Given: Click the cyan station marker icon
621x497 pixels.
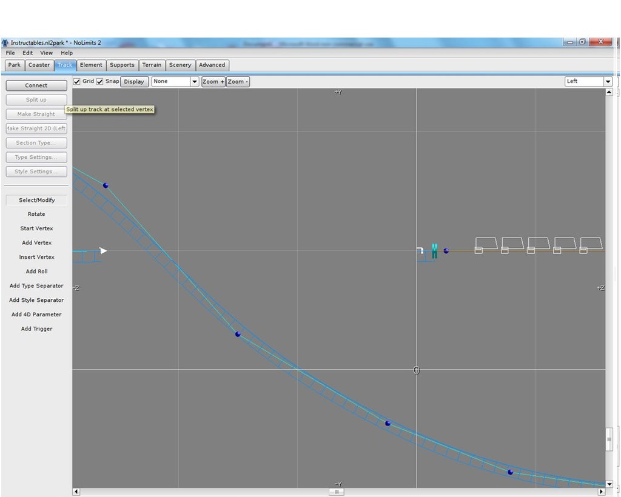Looking at the screenshot, I should [434, 252].
